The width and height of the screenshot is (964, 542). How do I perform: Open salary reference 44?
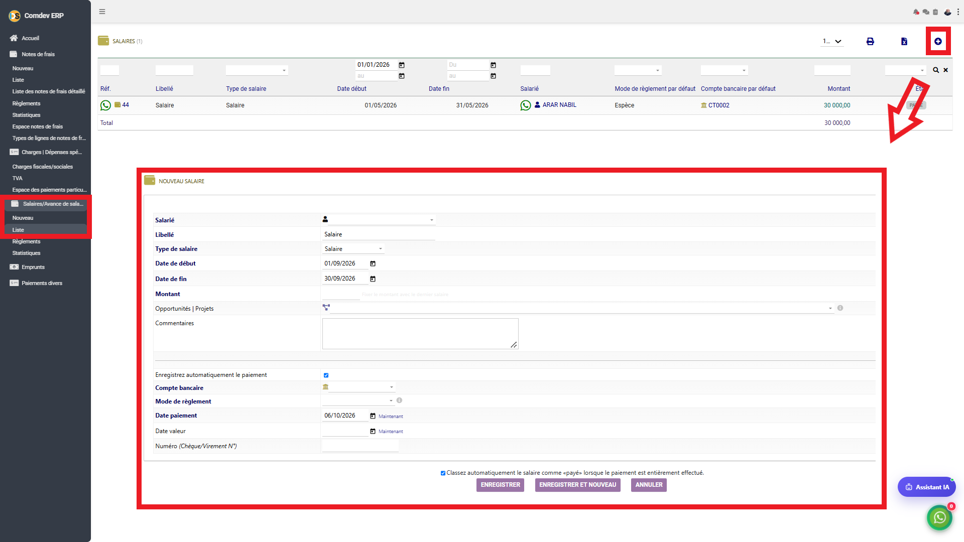pyautogui.click(x=126, y=105)
